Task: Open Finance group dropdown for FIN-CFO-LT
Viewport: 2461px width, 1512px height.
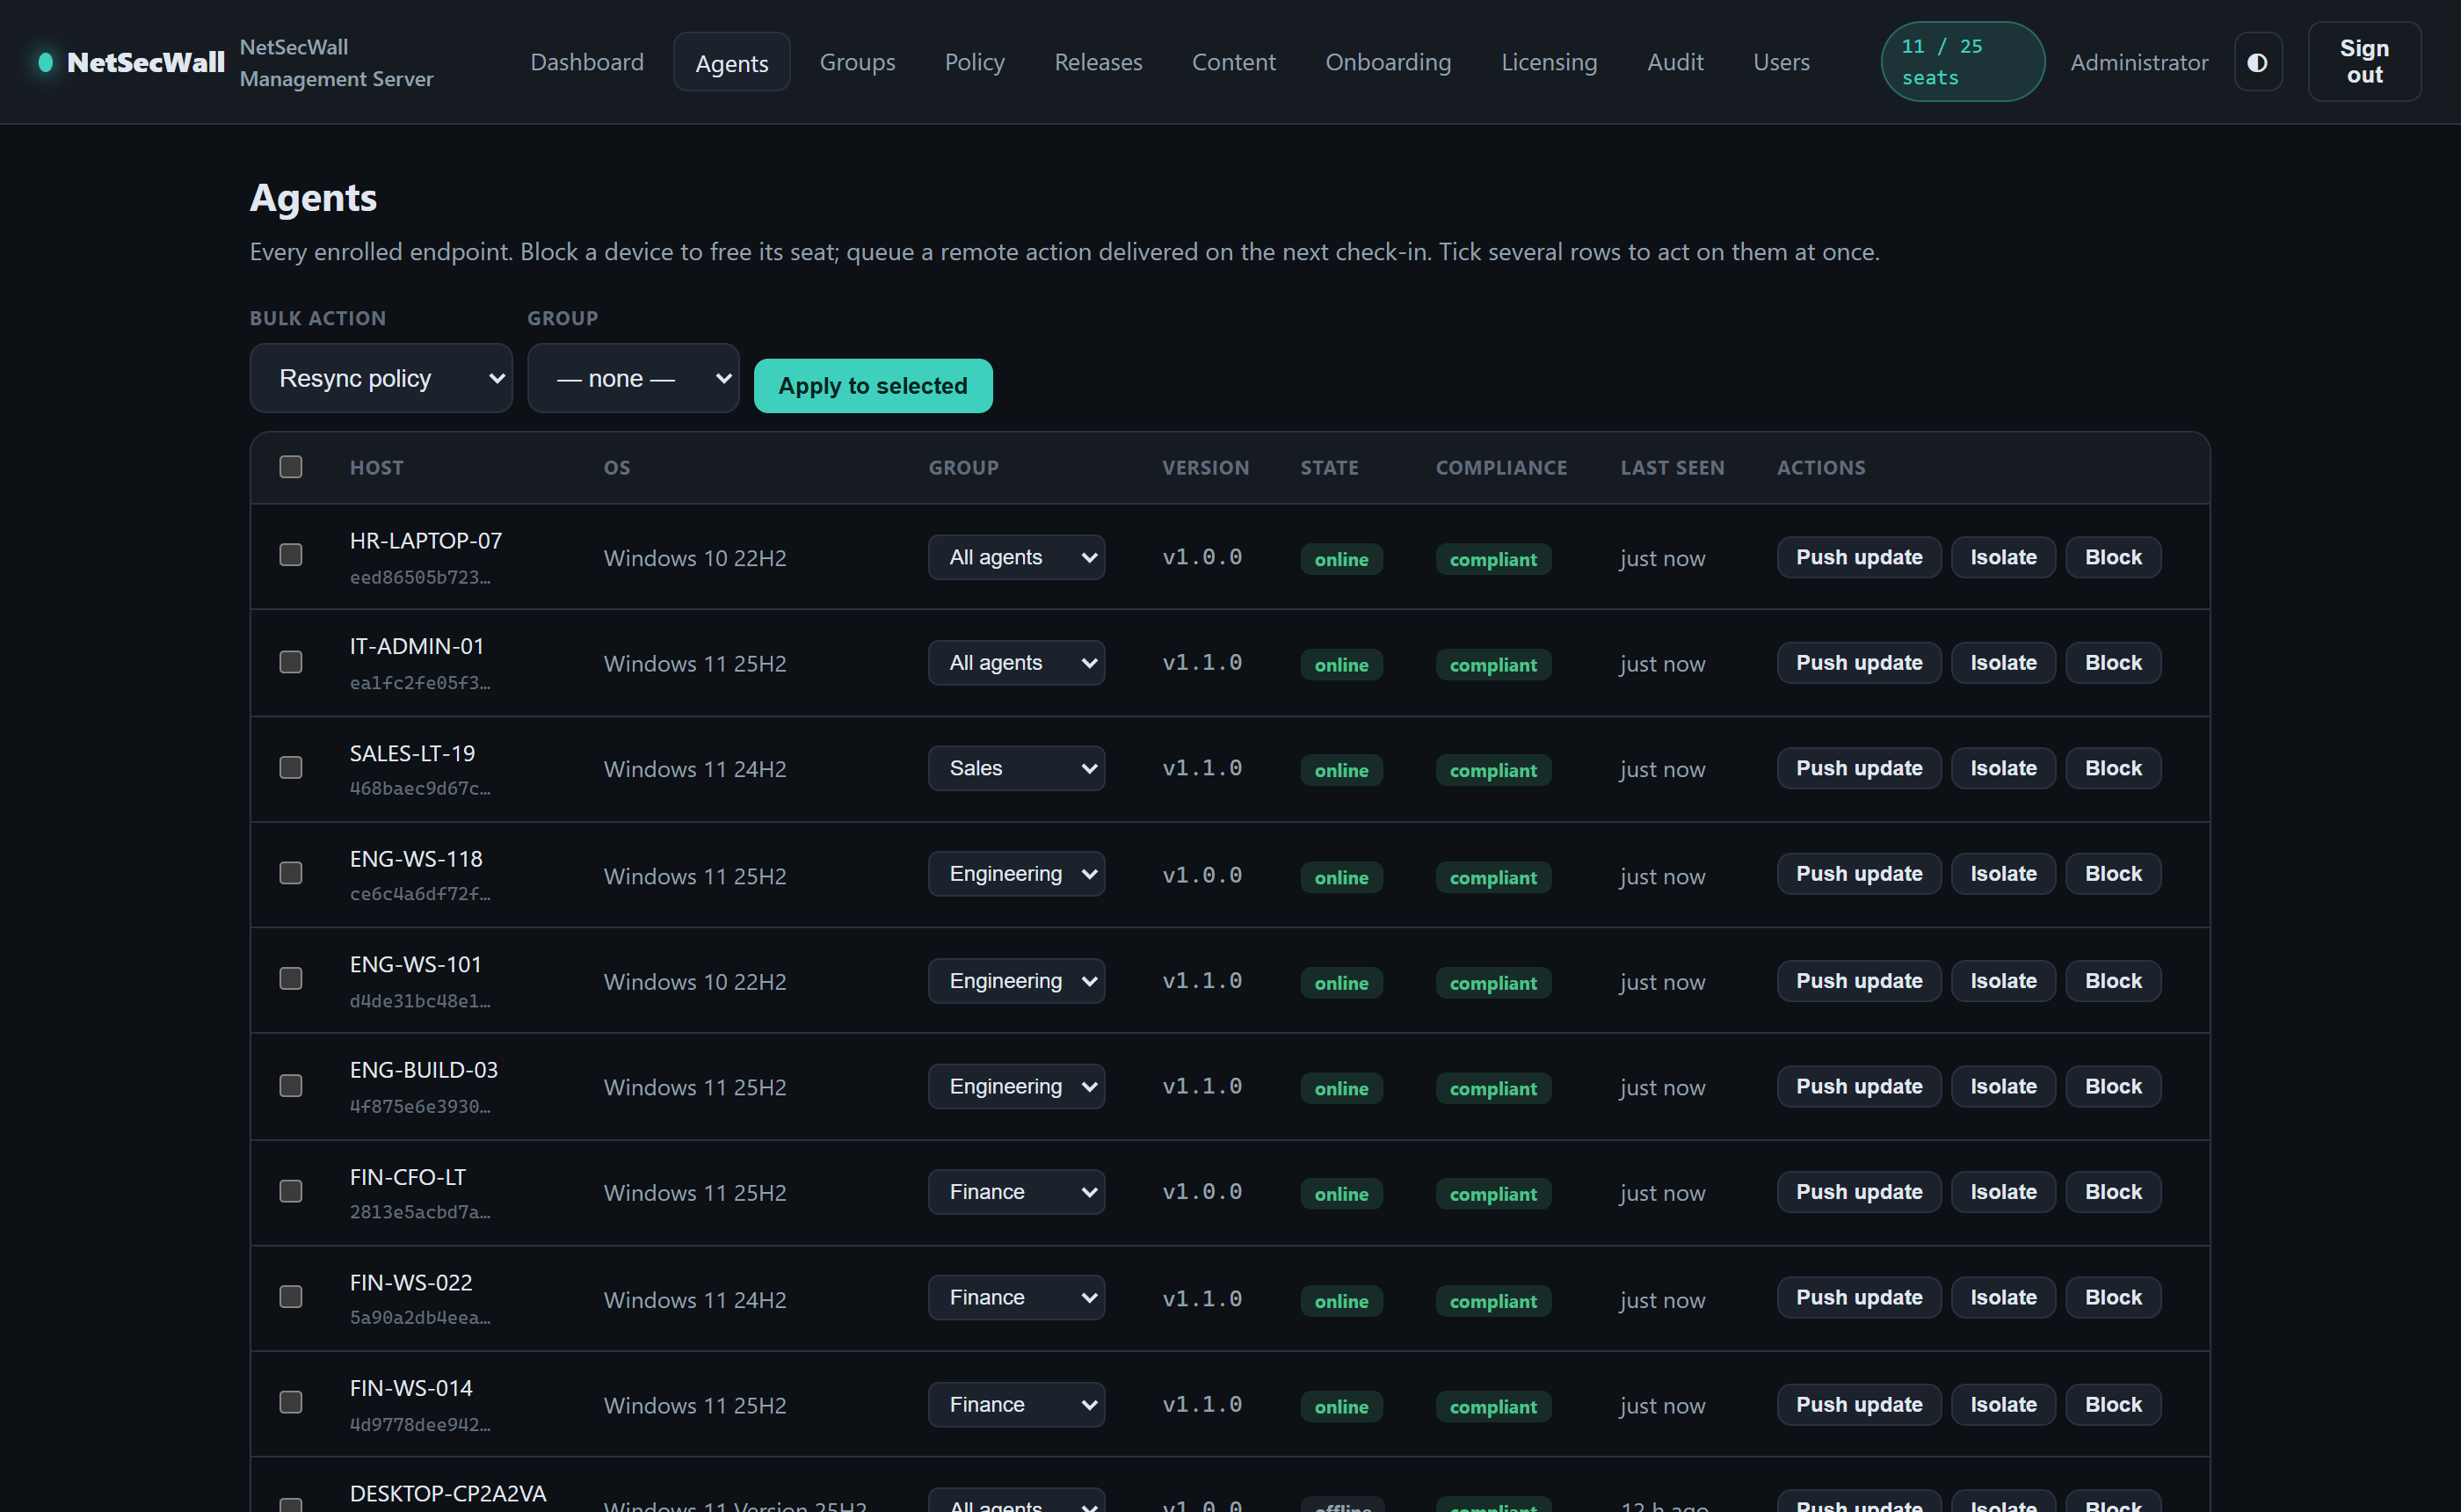Action: coord(1015,1192)
